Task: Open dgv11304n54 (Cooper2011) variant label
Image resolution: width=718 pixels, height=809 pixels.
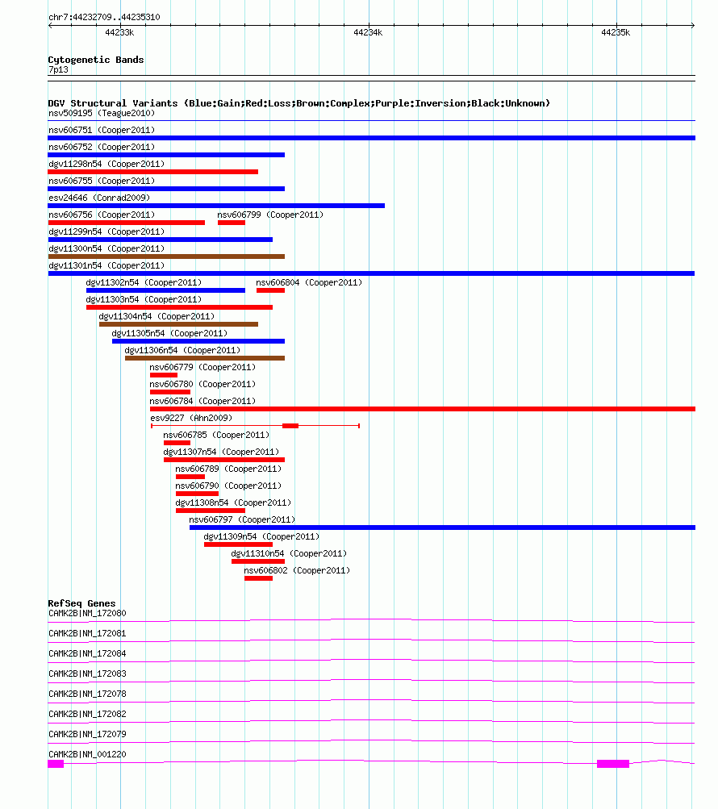Action: pyautogui.click(x=157, y=316)
